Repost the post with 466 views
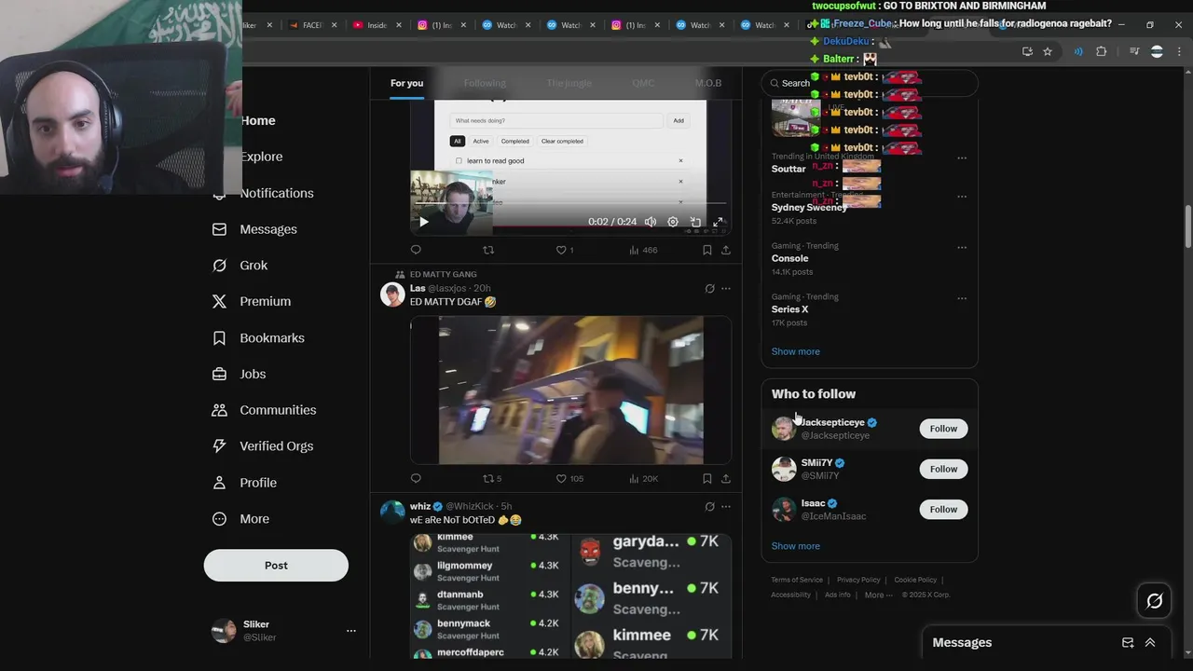This screenshot has height=671, width=1193. pyautogui.click(x=488, y=250)
